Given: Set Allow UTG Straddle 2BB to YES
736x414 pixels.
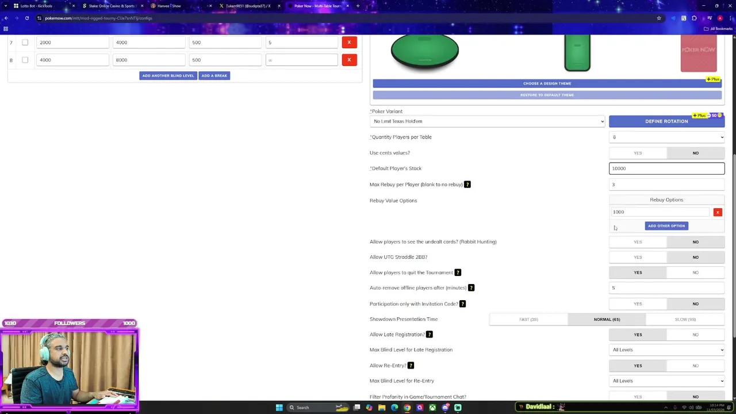Looking at the screenshot, I should point(638,257).
